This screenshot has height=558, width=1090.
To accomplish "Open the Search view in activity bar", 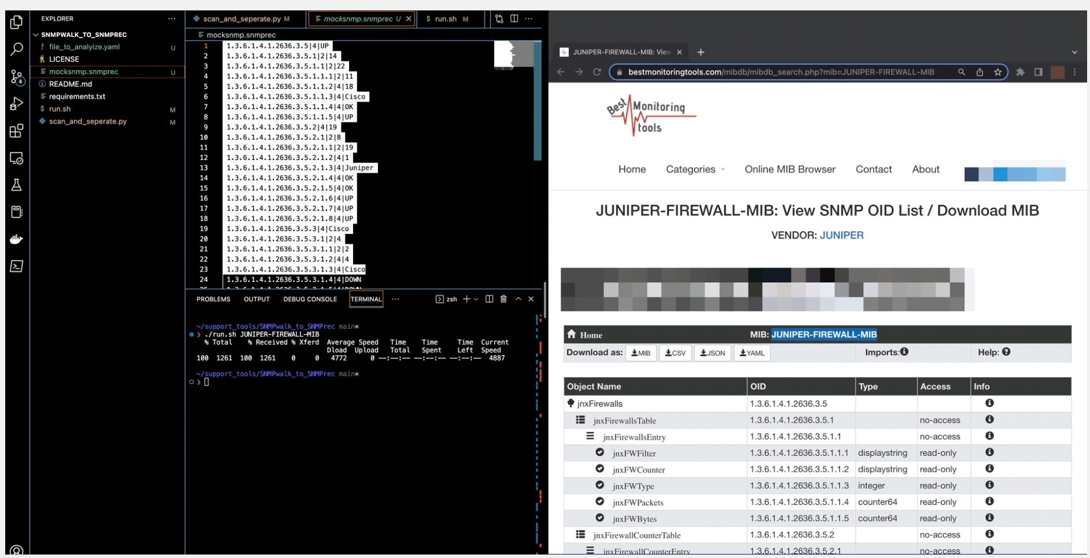I will click(17, 49).
